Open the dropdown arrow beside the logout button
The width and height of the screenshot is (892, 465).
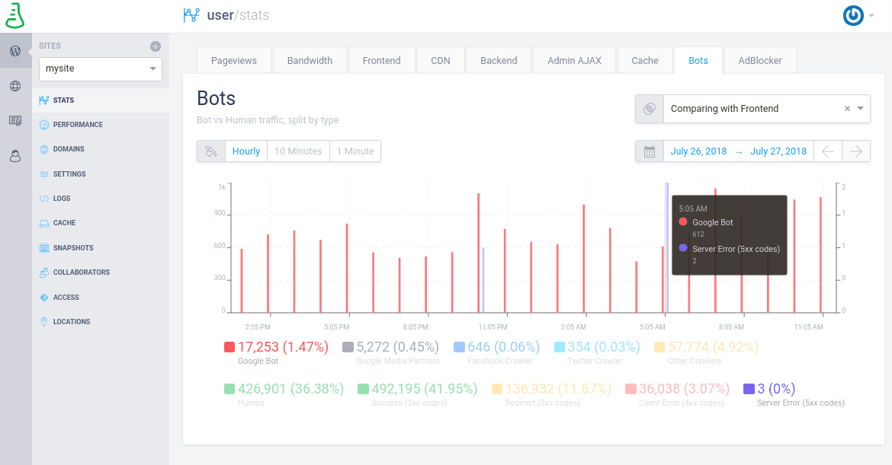(870, 17)
